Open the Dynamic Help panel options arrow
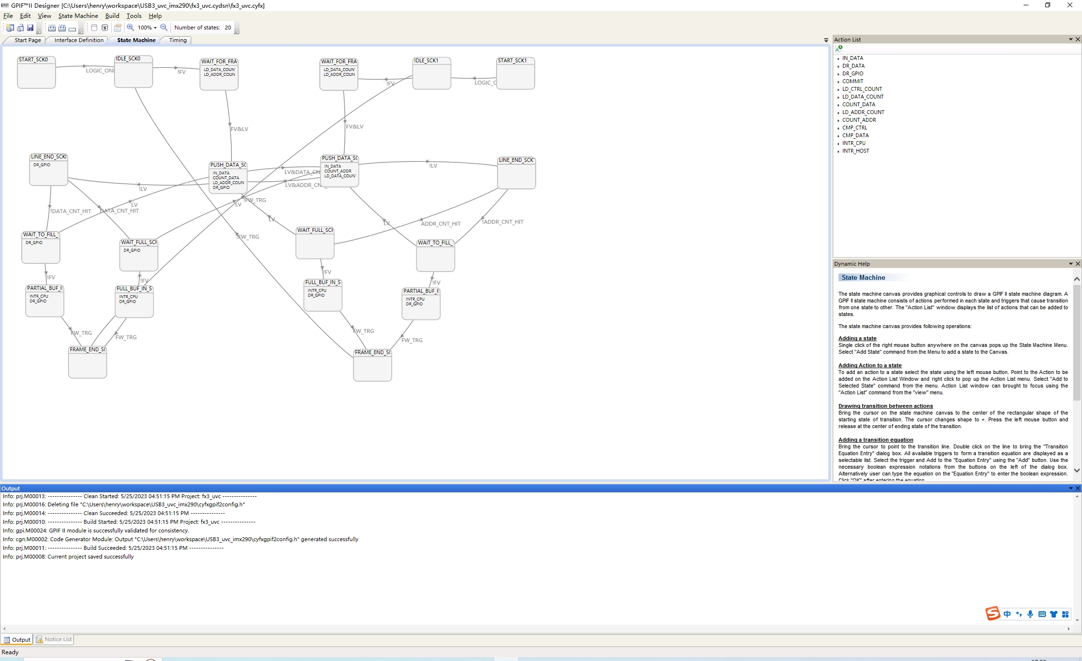Screen dimensions: 1082x661 click(1070, 264)
